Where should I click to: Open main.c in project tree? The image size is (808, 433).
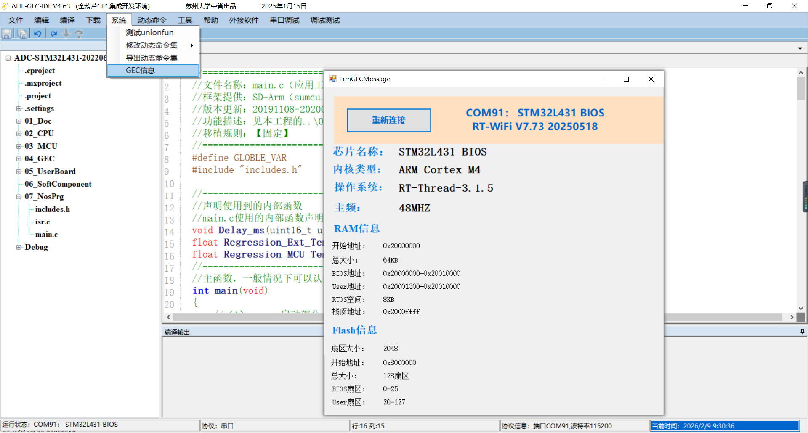46,235
